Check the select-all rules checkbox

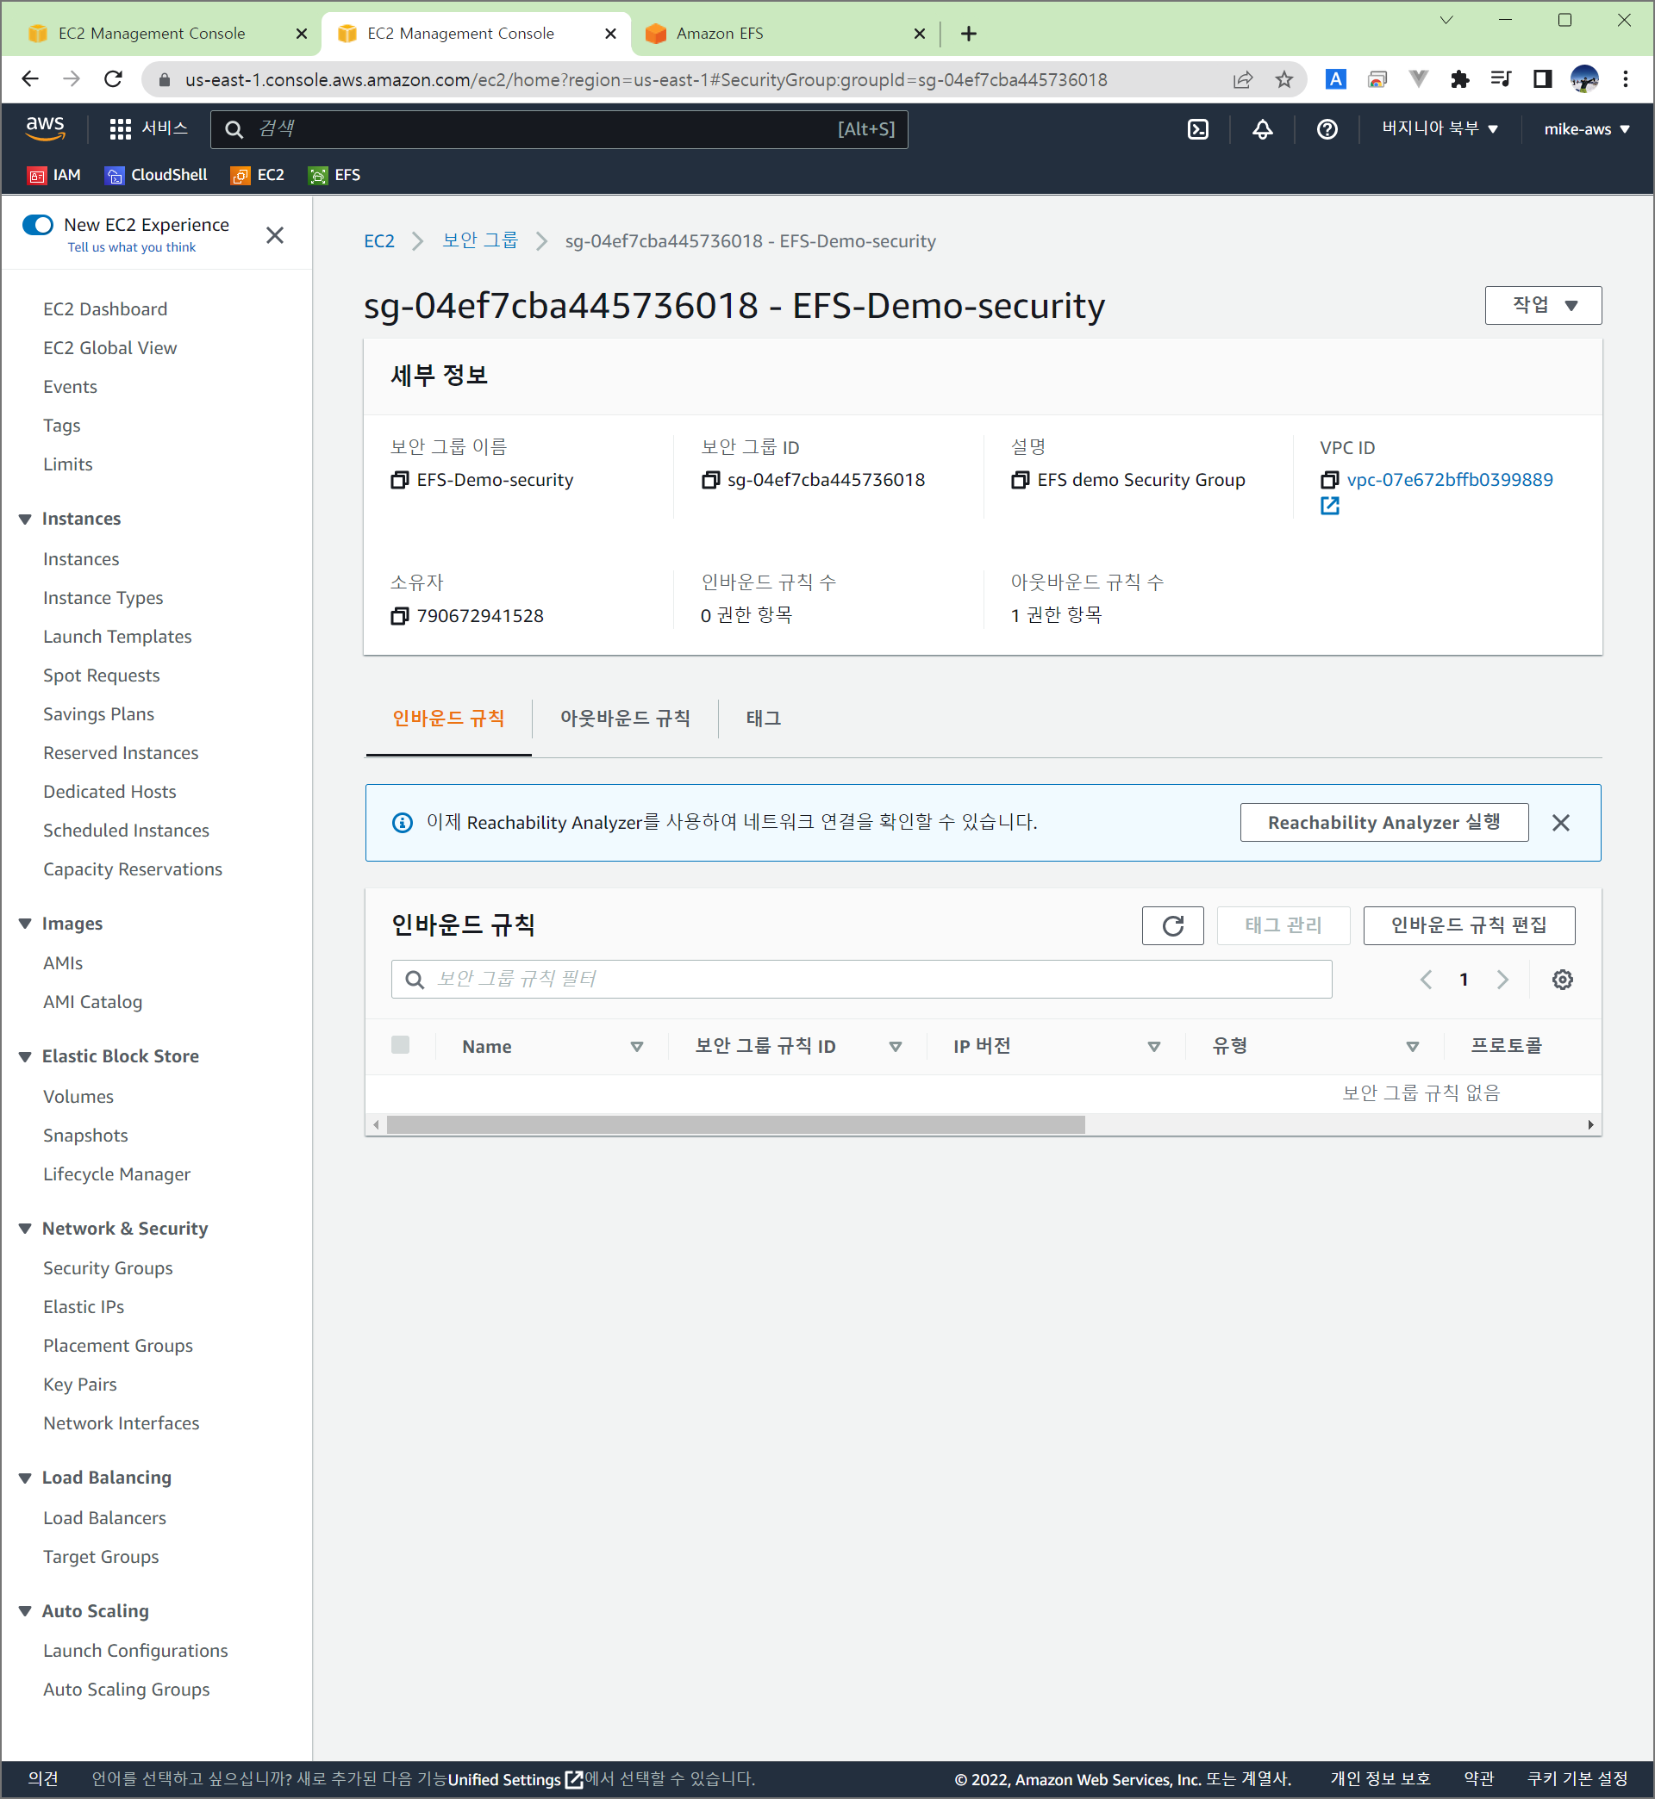(x=400, y=1044)
